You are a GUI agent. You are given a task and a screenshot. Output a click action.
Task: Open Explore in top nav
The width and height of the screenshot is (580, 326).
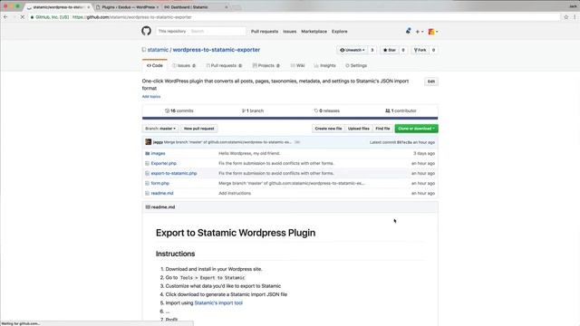(x=340, y=32)
